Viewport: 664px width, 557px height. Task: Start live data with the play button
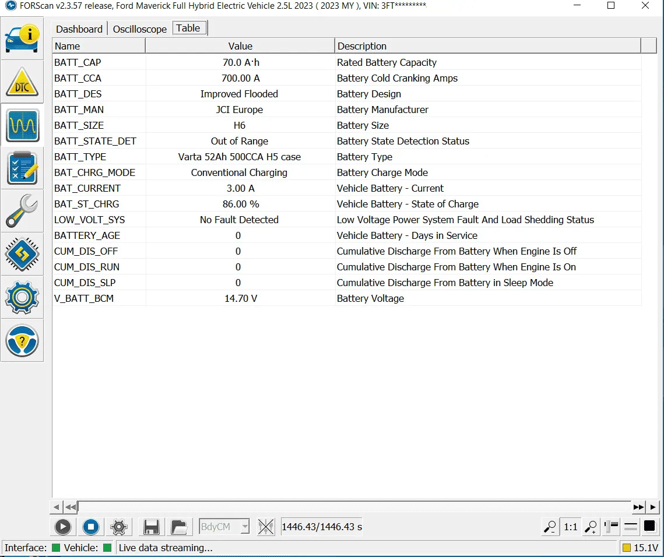(63, 527)
